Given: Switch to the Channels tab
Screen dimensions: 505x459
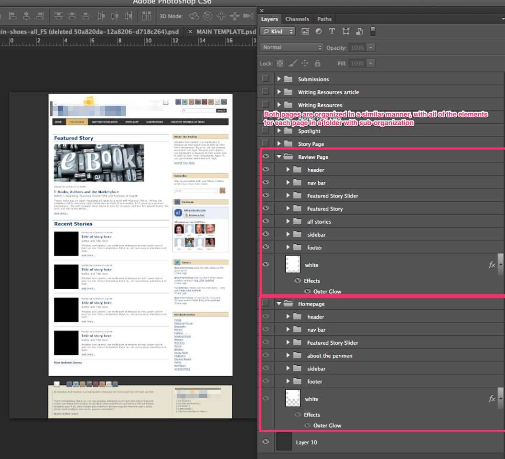Looking at the screenshot, I should pyautogui.click(x=297, y=19).
